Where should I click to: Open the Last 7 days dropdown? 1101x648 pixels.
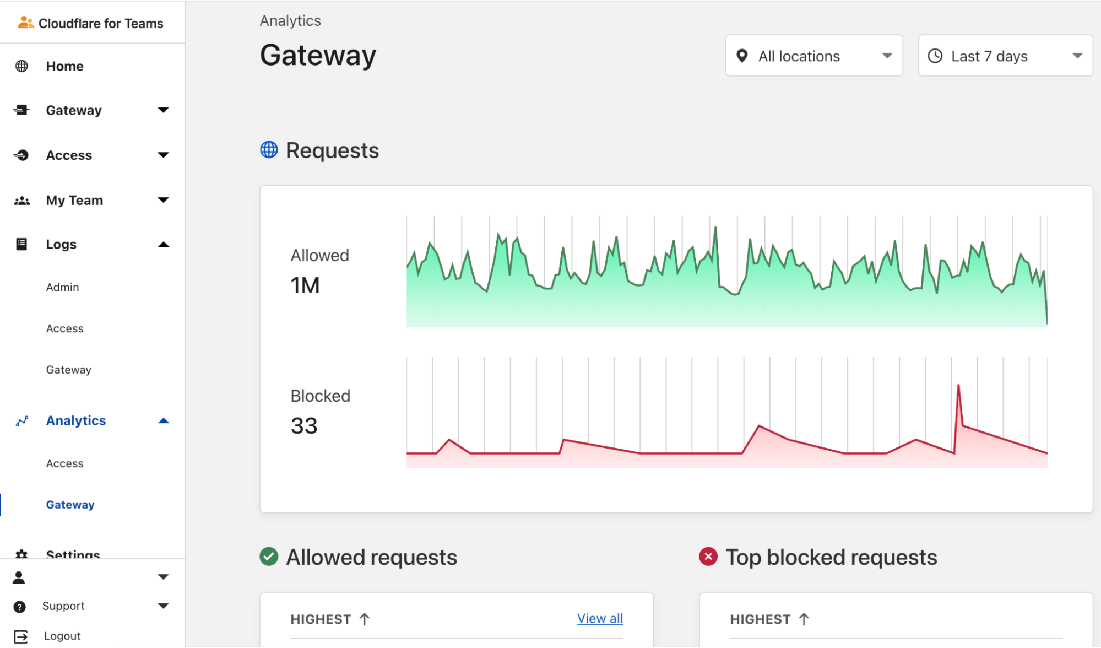(x=1005, y=56)
